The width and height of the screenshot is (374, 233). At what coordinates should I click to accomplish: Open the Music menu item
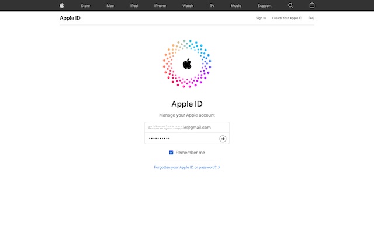click(236, 6)
